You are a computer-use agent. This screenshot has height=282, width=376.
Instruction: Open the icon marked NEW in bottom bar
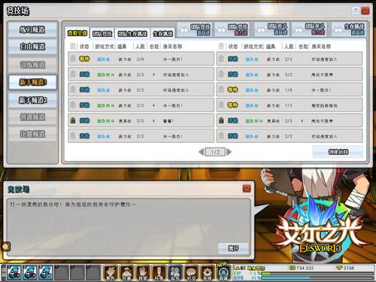pyautogui.click(x=223, y=273)
